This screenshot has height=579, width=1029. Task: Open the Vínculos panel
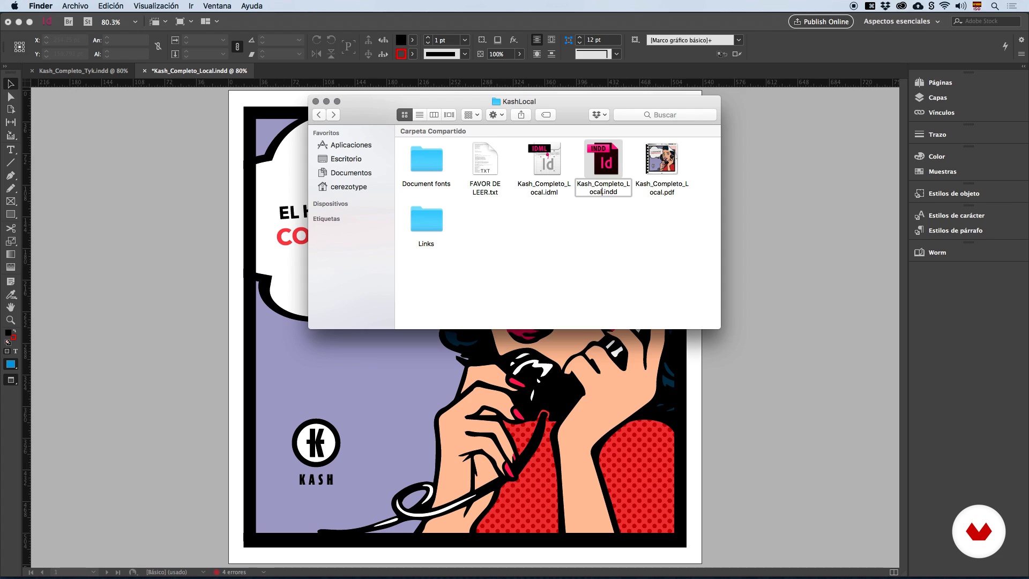click(x=941, y=113)
